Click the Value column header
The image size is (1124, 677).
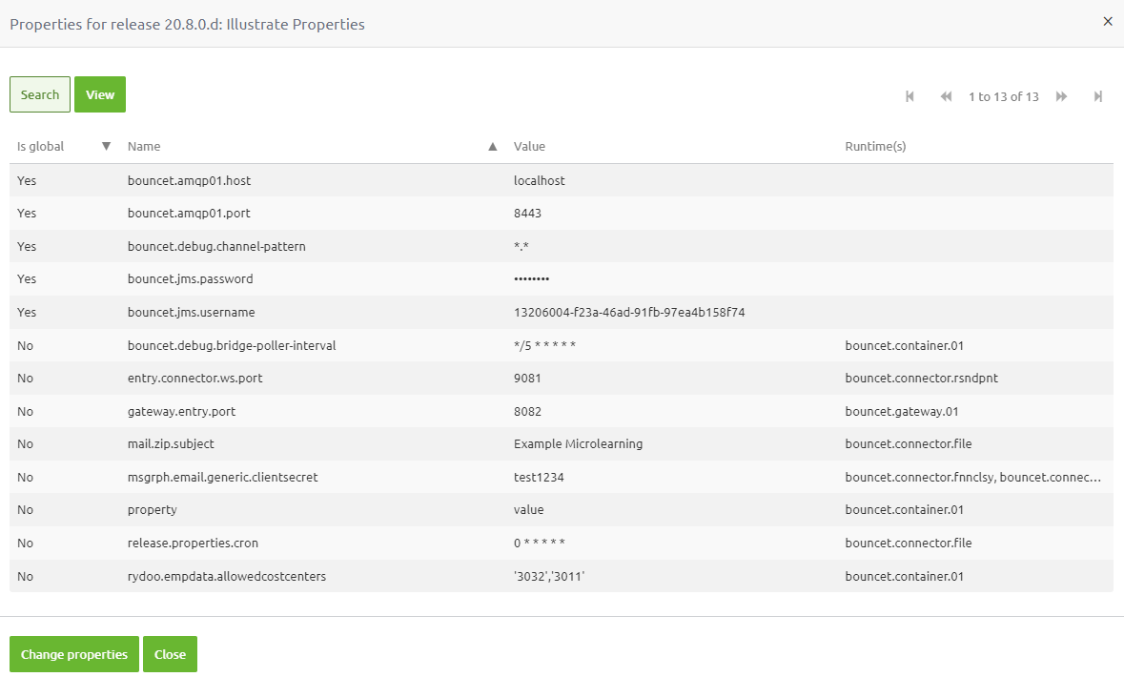[x=528, y=146]
